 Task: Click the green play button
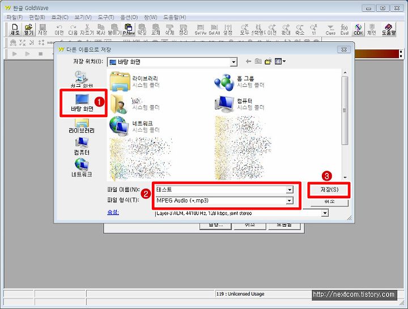15,54
